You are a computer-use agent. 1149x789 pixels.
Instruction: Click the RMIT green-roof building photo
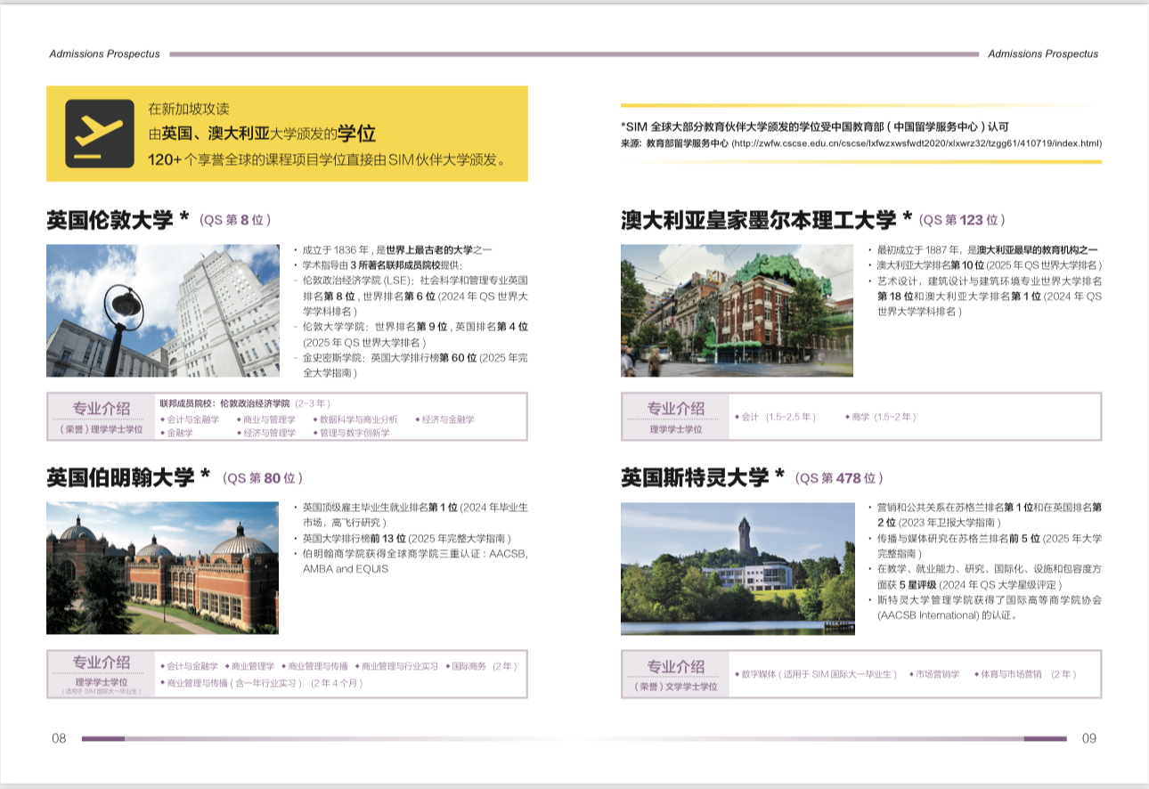(x=737, y=311)
